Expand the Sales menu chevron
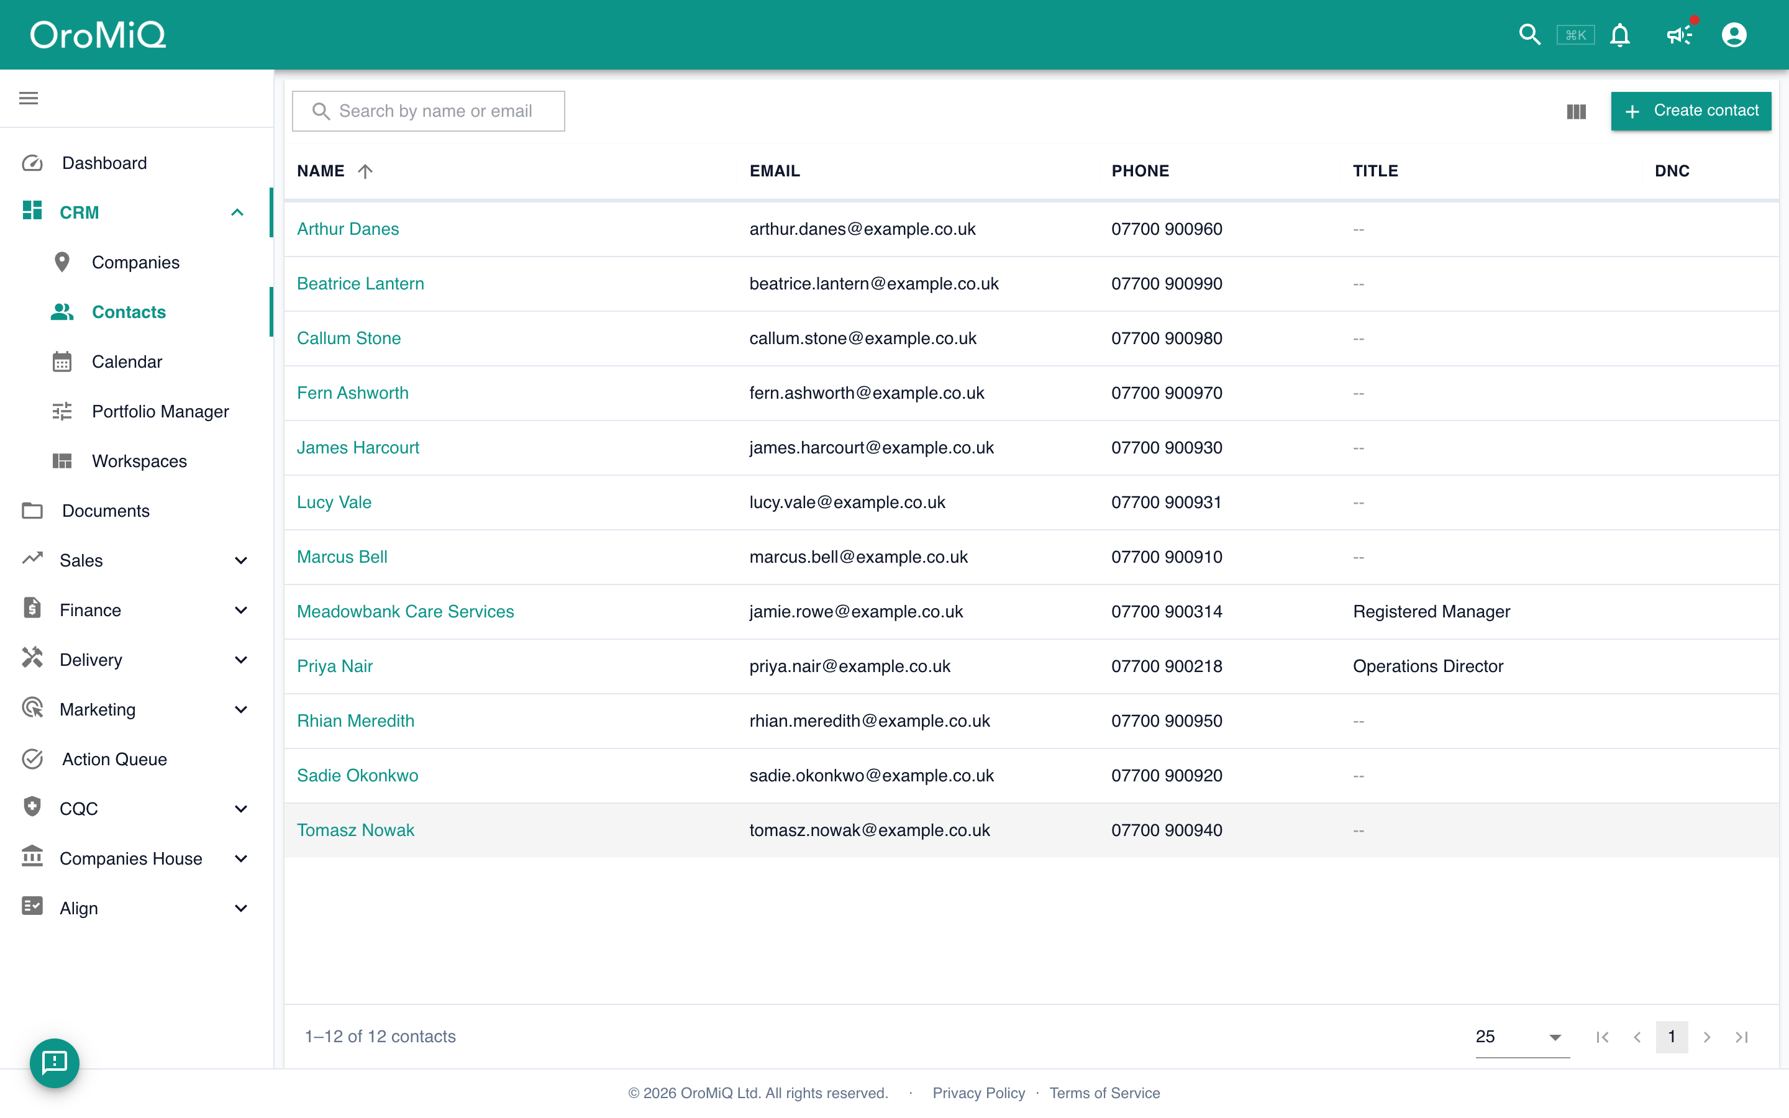The width and height of the screenshot is (1789, 1118). pyautogui.click(x=240, y=560)
